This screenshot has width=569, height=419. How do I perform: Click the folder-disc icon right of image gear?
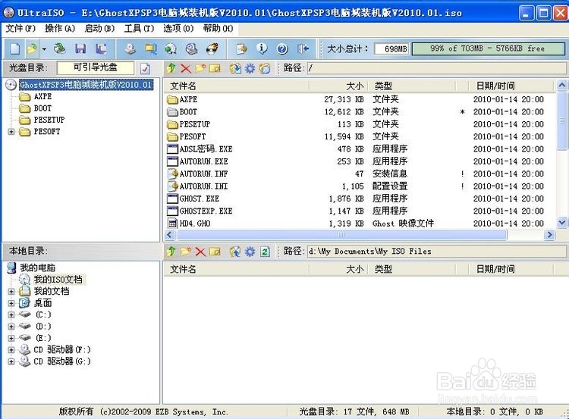(265, 68)
